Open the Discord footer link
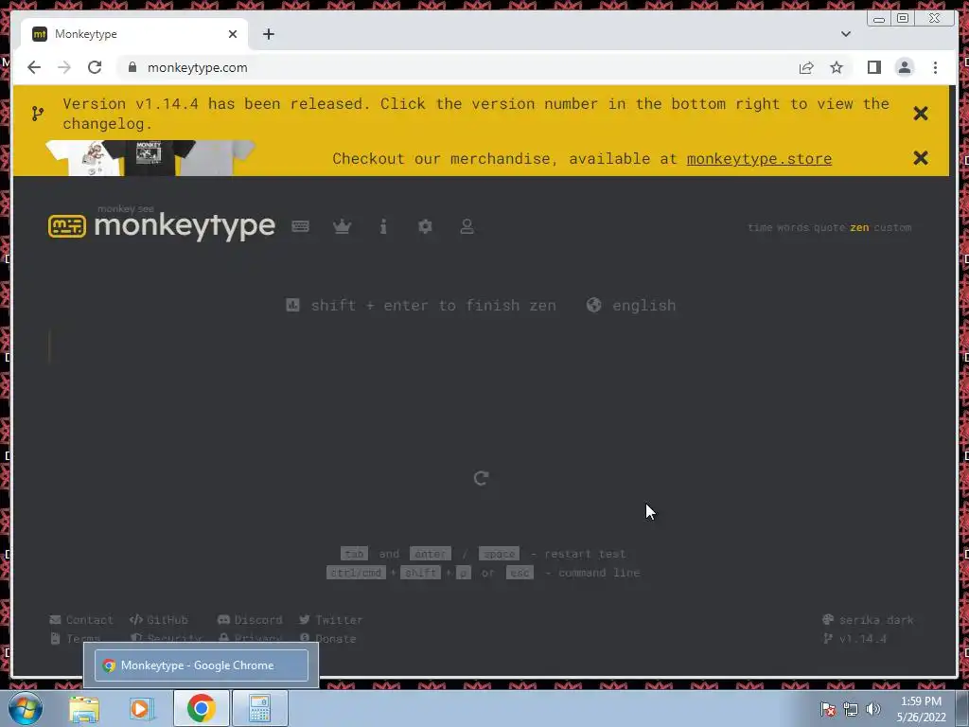 point(250,619)
